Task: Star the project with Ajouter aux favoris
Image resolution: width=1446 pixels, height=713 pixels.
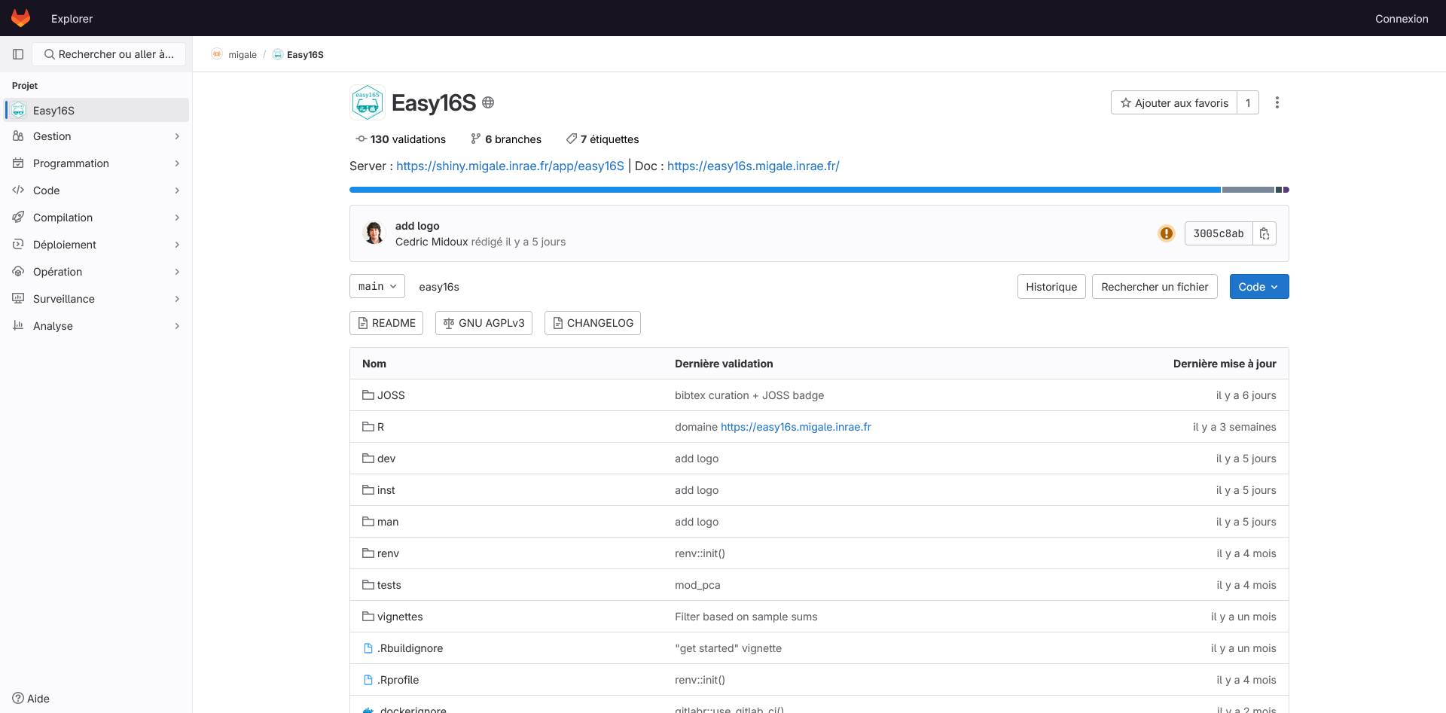Action: (x=1173, y=102)
